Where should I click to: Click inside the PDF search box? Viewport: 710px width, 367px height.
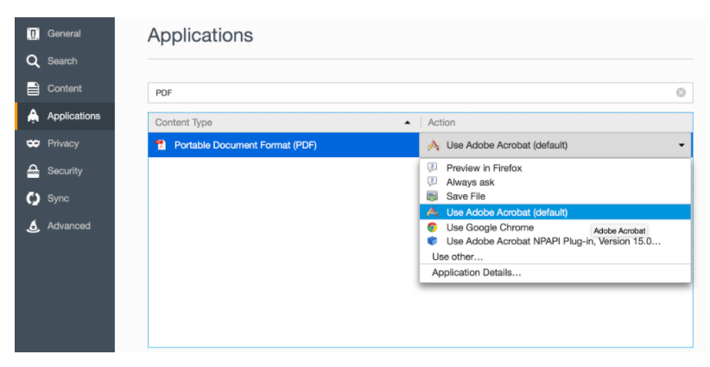click(x=406, y=92)
